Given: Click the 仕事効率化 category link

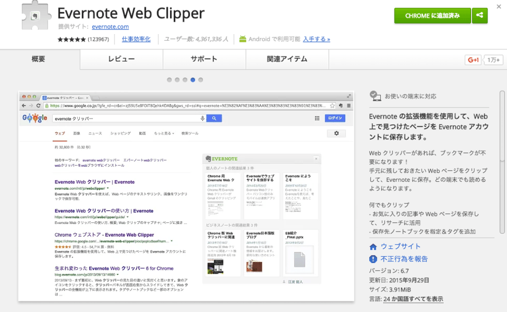Looking at the screenshot, I should (x=136, y=39).
